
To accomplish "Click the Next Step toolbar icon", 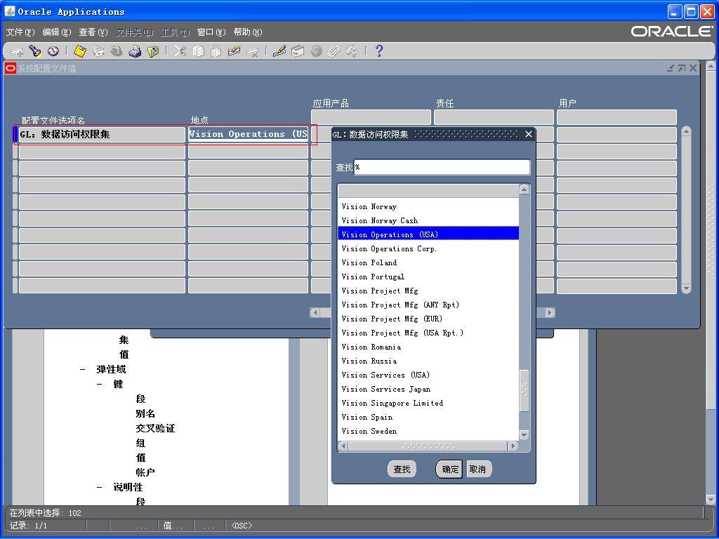I will (x=98, y=51).
